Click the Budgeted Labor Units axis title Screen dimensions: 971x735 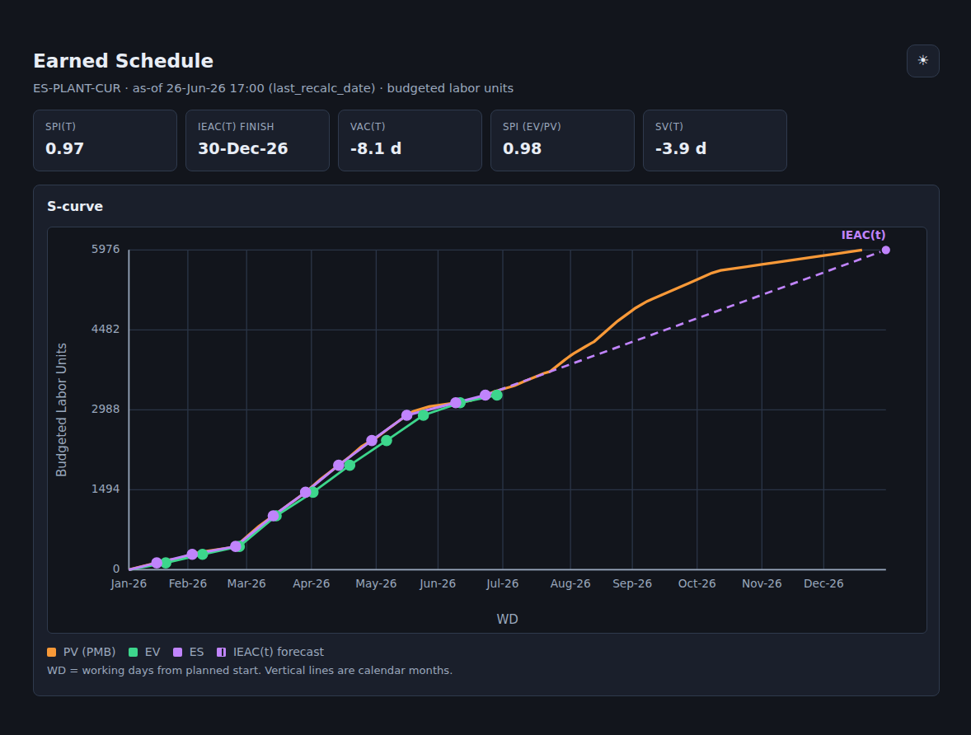tap(61, 410)
